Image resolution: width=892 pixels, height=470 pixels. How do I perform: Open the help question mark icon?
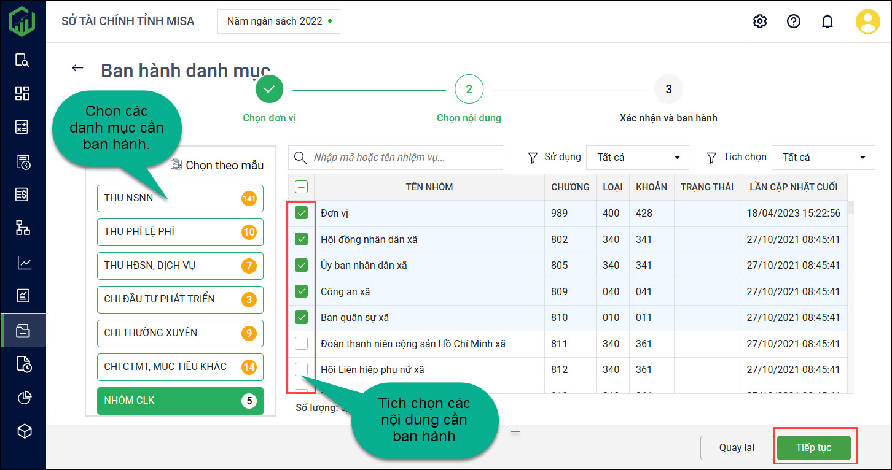[x=794, y=21]
